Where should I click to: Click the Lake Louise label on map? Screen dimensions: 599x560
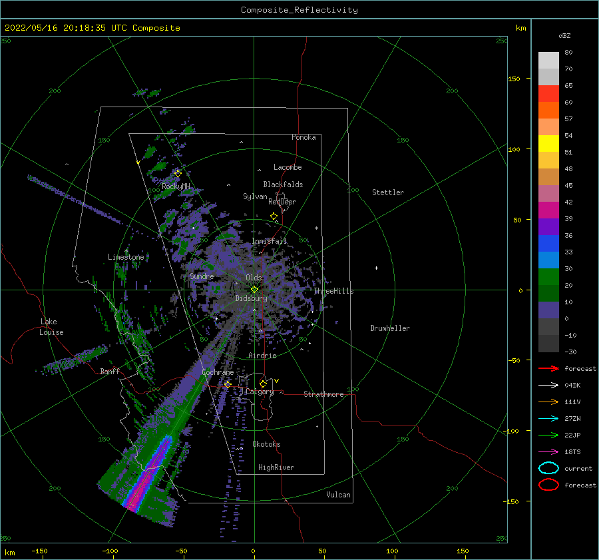click(x=51, y=327)
